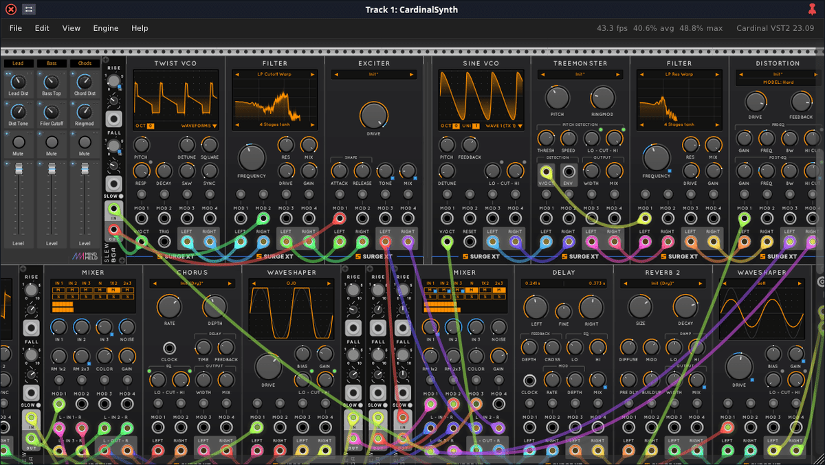Toggle Treemonster high cut enable light

(623, 129)
